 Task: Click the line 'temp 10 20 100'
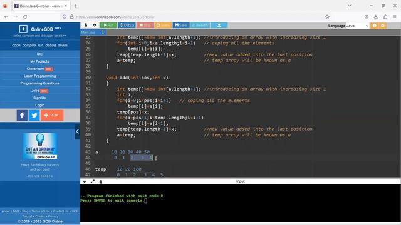tap(118, 169)
